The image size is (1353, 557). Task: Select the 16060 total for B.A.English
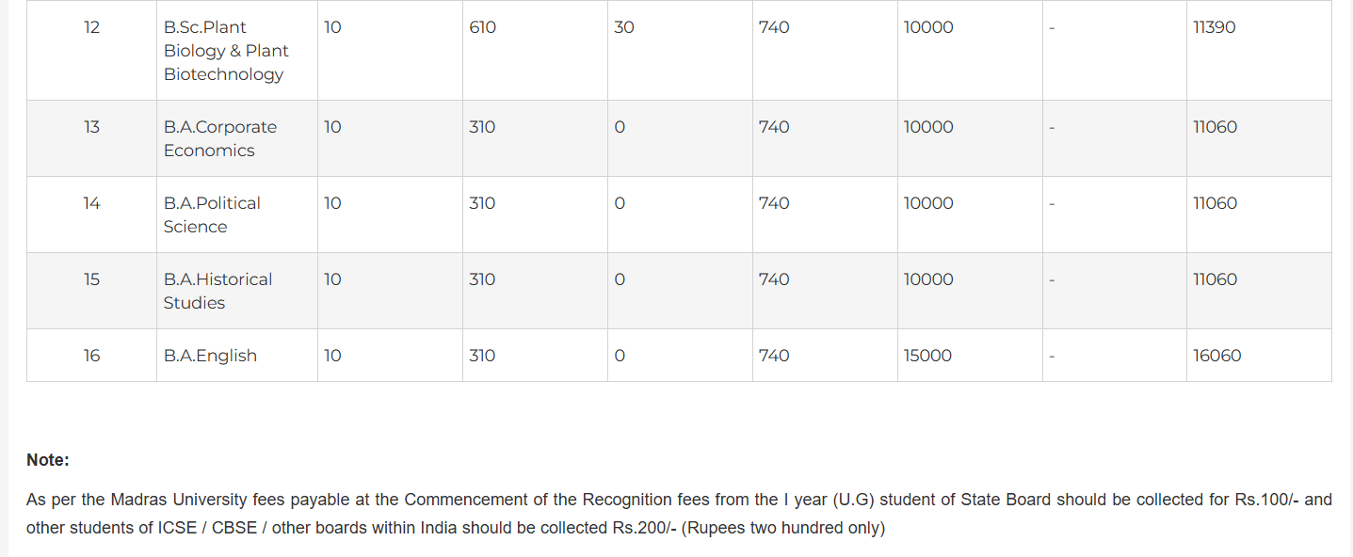[1216, 356]
